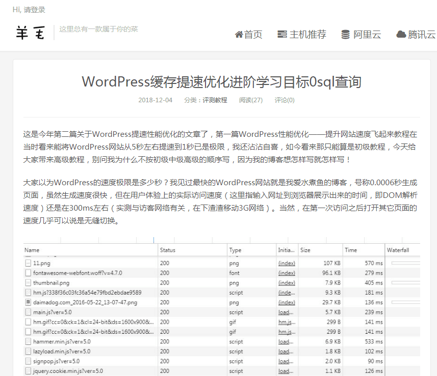The width and height of the screenshot is (437, 376).
Task: Click the database icon beside 阿里云
Action: [345, 35]
